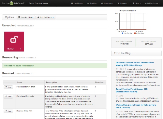Open Dental Practice Fraud Causes 200k Embezzlement post
Image resolution: width=163 pixels, height=119 pixels.
pos(132,90)
